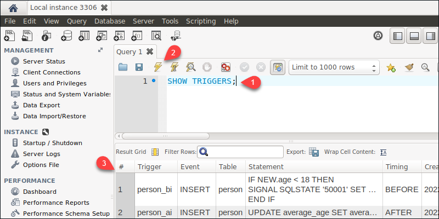439x219 pixels.
Task: Open the performance Dashboard
Action: [x=40, y=192]
